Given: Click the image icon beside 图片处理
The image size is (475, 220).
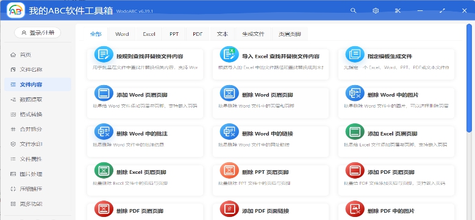Looking at the screenshot, I should (13, 174).
